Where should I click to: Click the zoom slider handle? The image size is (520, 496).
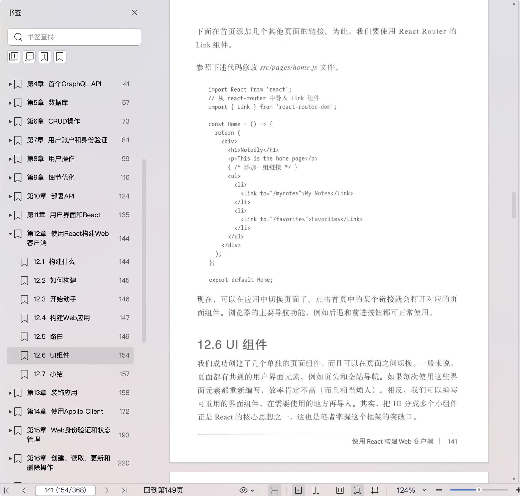[x=479, y=490]
